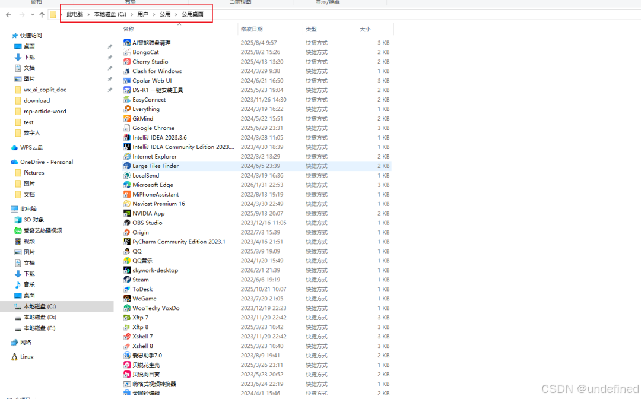Select the Google Chrome shortcut icon
641x399 pixels.
pyautogui.click(x=127, y=128)
